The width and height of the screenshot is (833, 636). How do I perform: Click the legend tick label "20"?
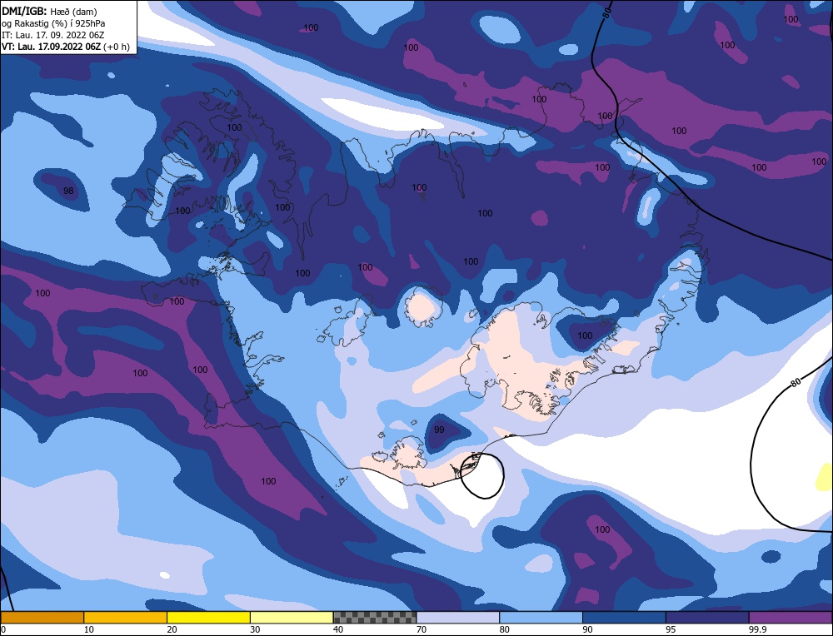(x=172, y=629)
